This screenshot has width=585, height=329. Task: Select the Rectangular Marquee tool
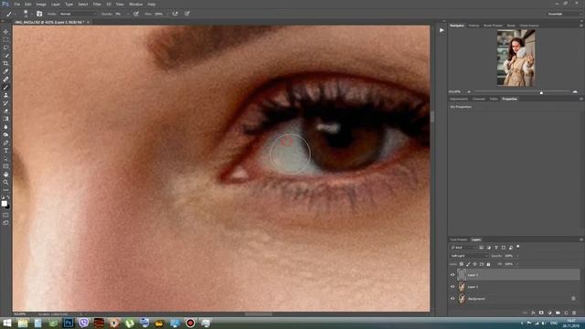tap(5, 40)
